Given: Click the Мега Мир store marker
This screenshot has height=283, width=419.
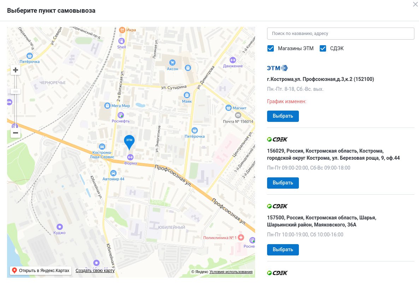Looking at the screenshot, I should [x=107, y=106].
